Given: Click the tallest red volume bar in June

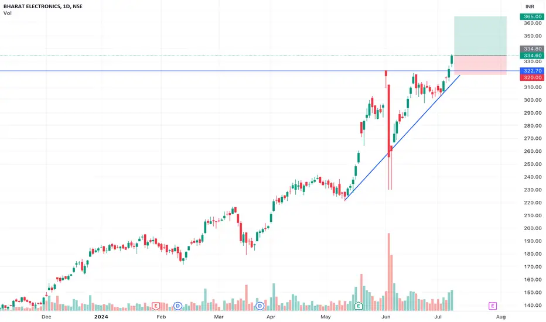Looking at the screenshot, I should [388, 272].
